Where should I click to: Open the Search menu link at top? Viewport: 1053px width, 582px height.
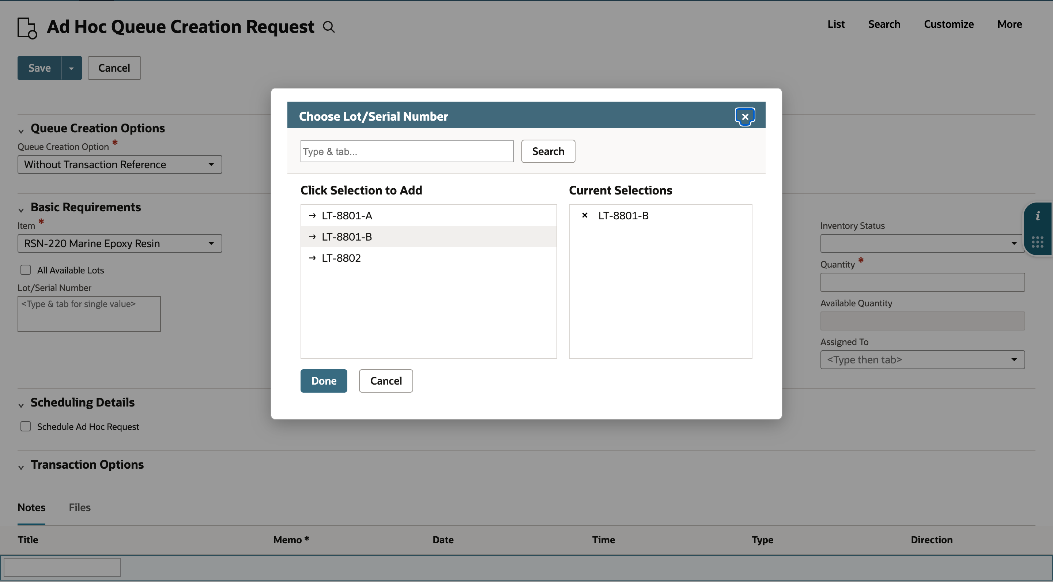(884, 24)
